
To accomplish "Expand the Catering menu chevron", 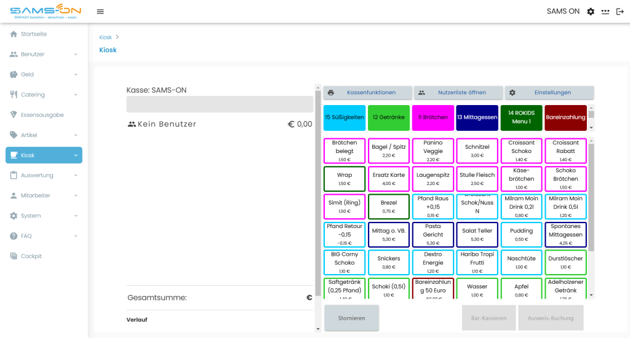I will [x=76, y=95].
